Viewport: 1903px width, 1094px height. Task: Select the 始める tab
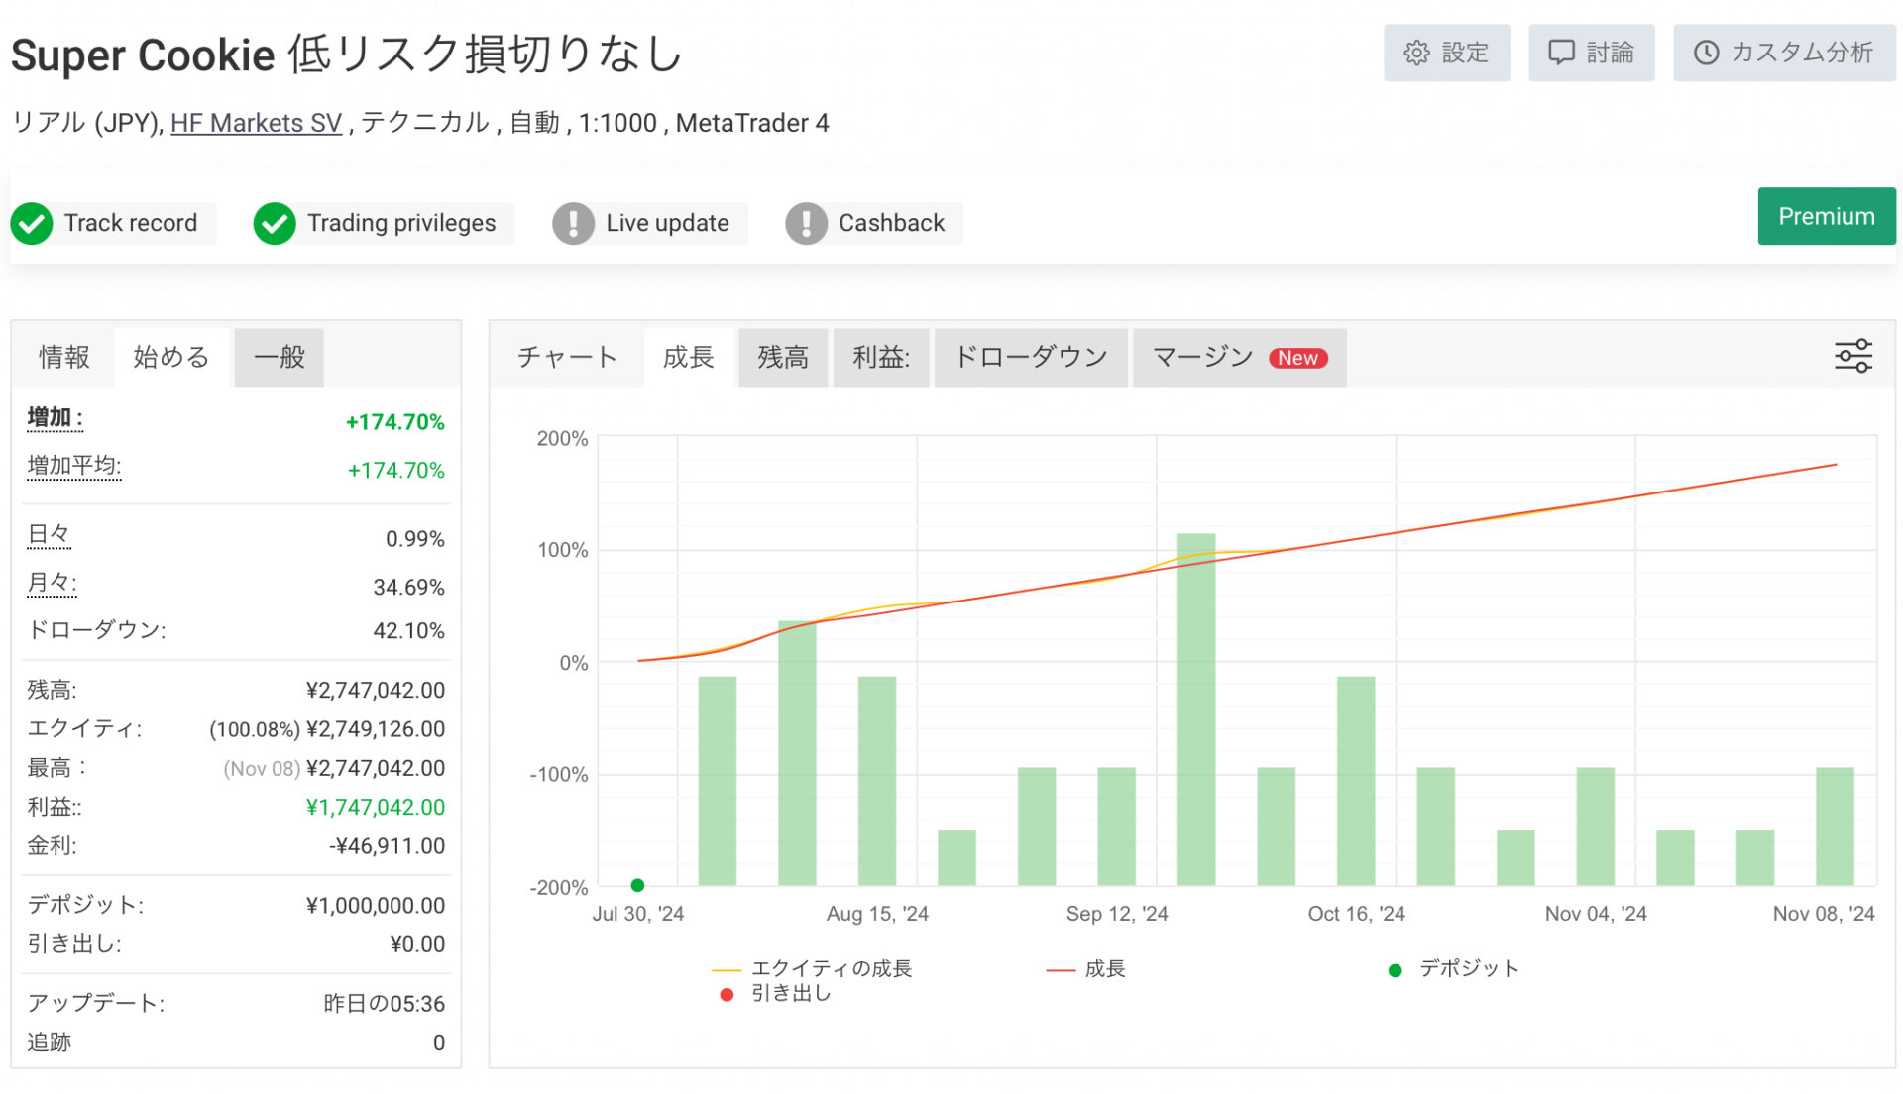click(171, 357)
